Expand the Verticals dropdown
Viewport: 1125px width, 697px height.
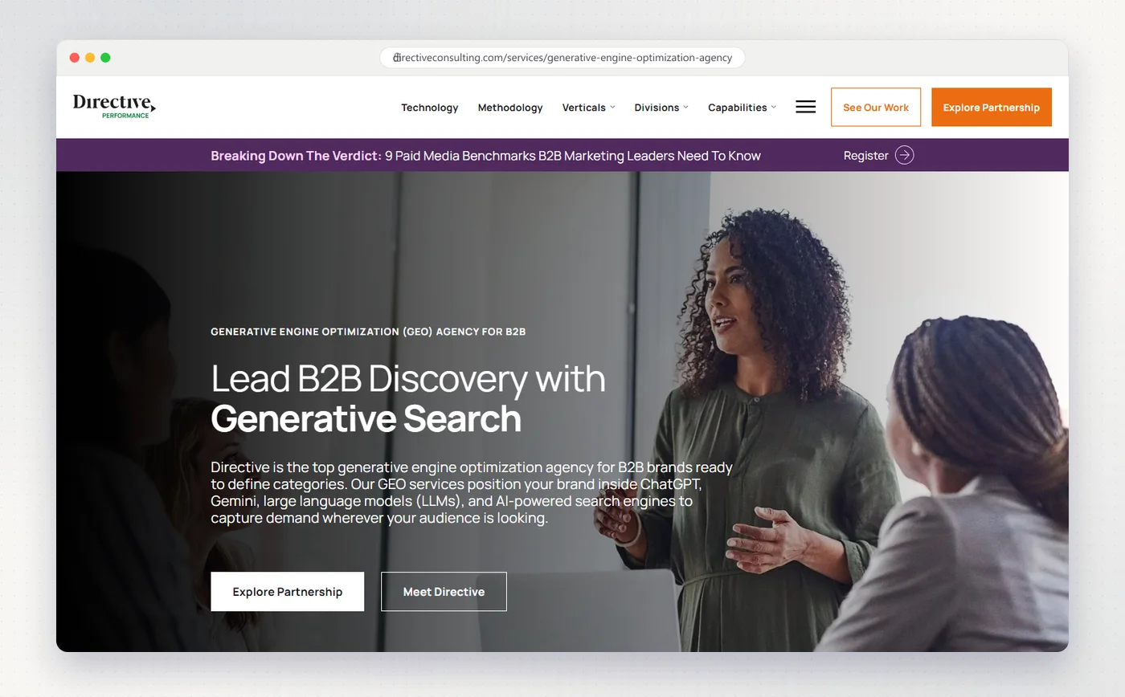pyautogui.click(x=588, y=108)
